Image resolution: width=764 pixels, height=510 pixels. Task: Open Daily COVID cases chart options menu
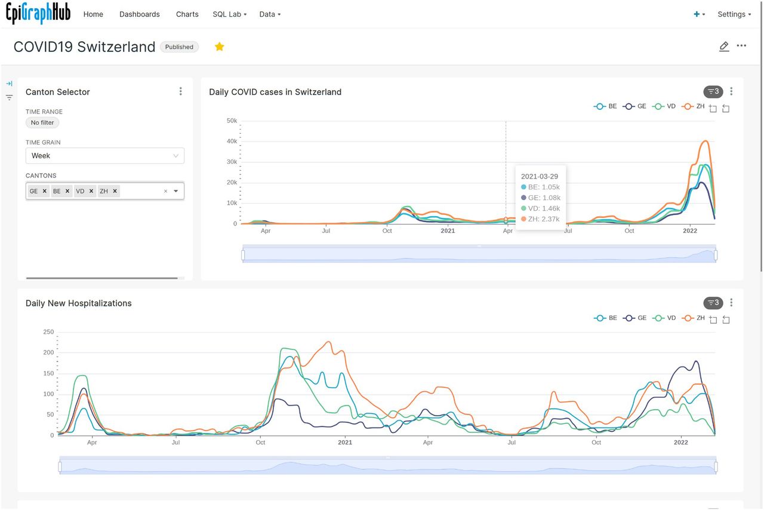coord(731,91)
